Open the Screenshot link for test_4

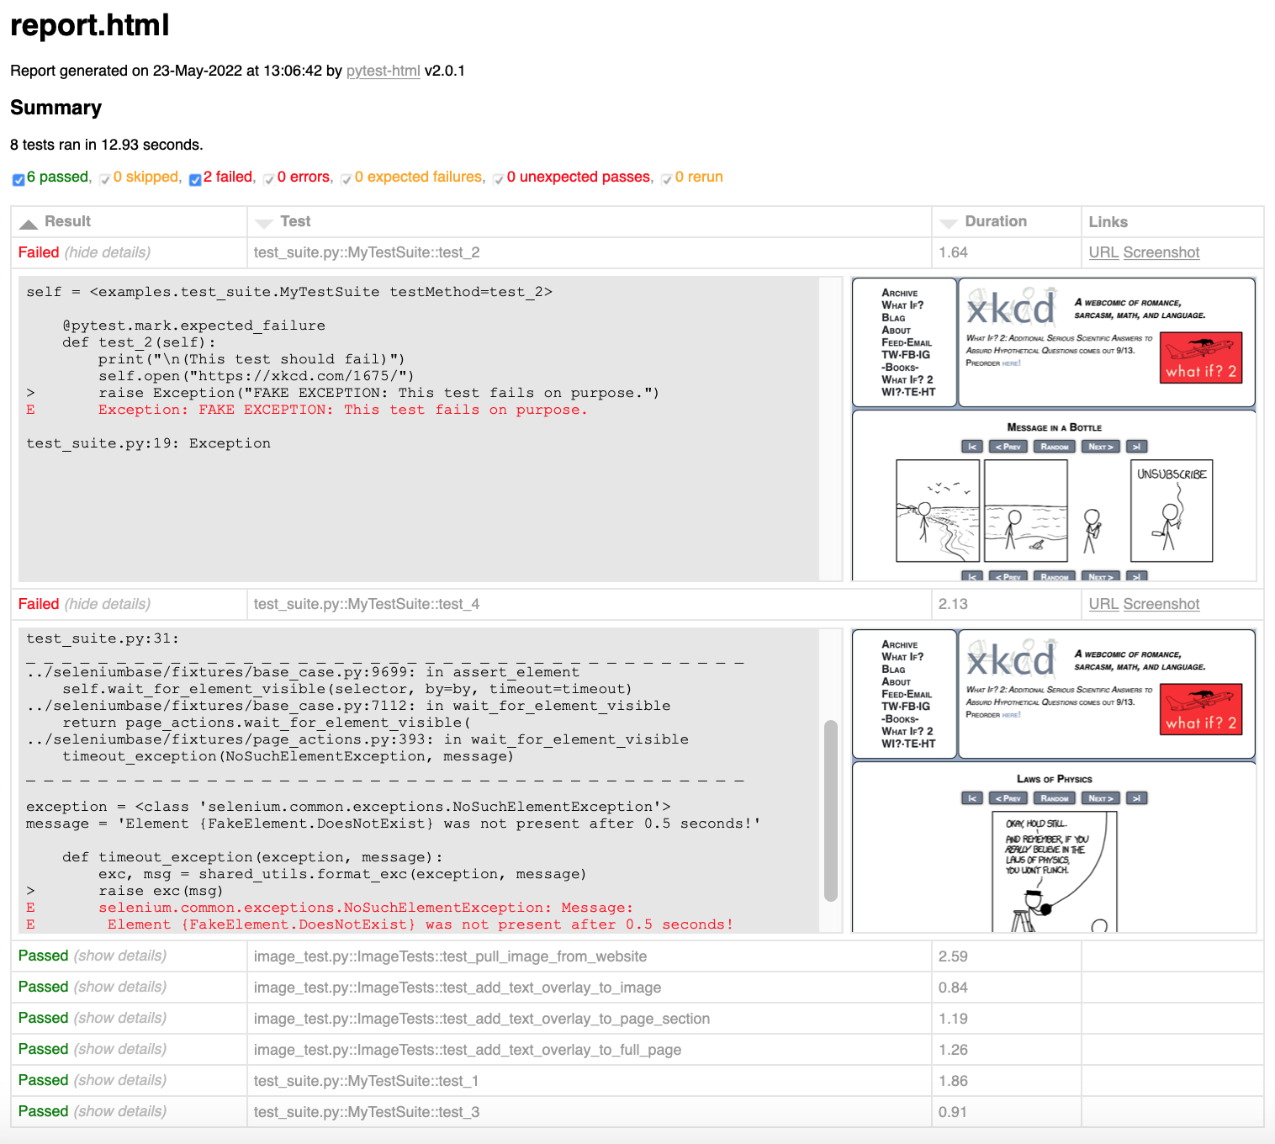click(1161, 603)
